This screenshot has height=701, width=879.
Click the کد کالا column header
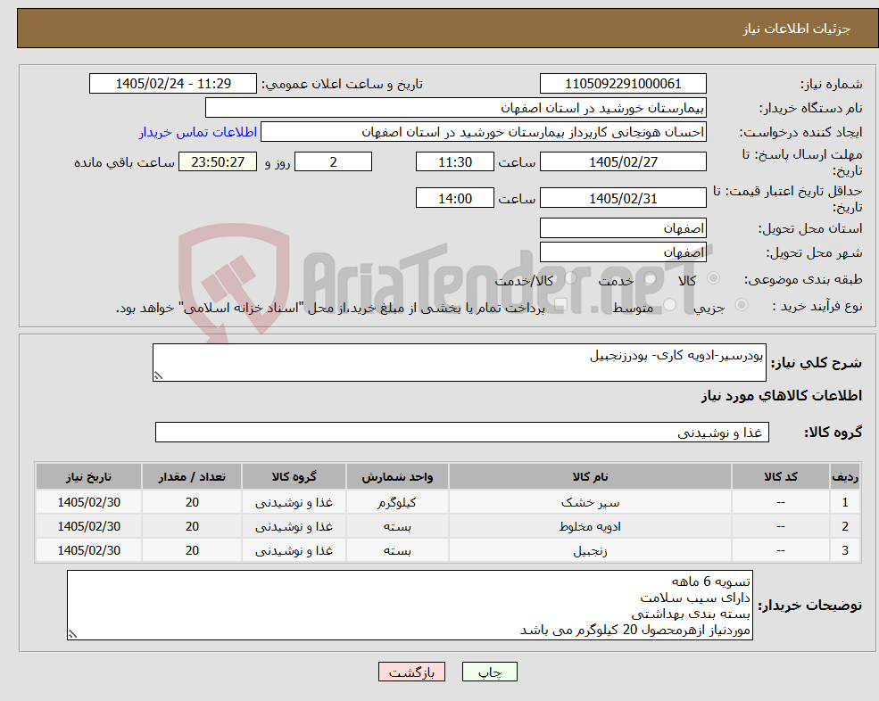coord(780,477)
